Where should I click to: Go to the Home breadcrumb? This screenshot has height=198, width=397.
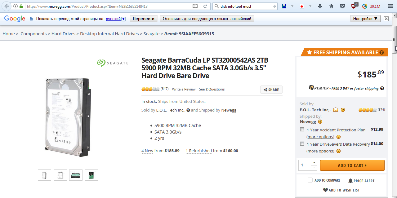click(9, 34)
